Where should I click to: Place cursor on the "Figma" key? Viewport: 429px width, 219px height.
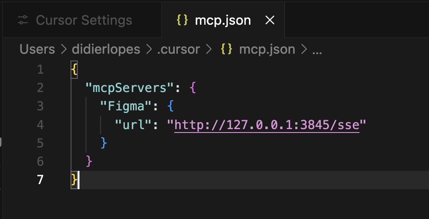(126, 107)
